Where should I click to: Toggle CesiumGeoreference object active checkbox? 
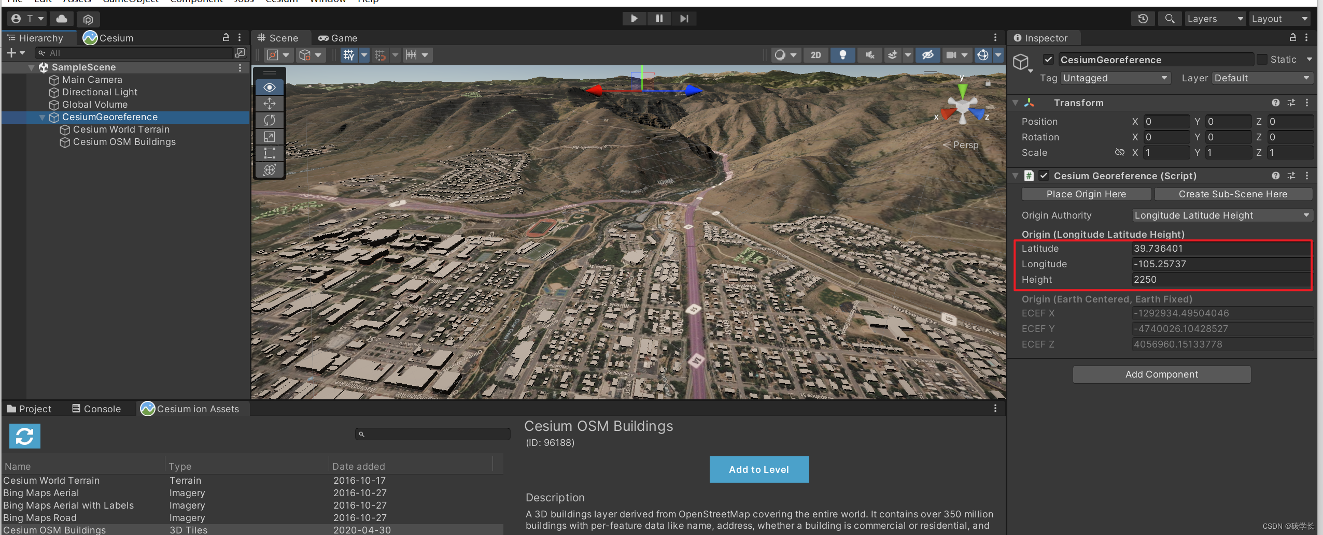[x=1048, y=60]
